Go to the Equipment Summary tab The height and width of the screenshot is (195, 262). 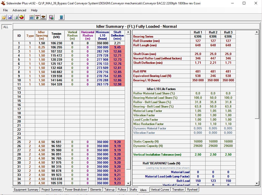coord(26,190)
